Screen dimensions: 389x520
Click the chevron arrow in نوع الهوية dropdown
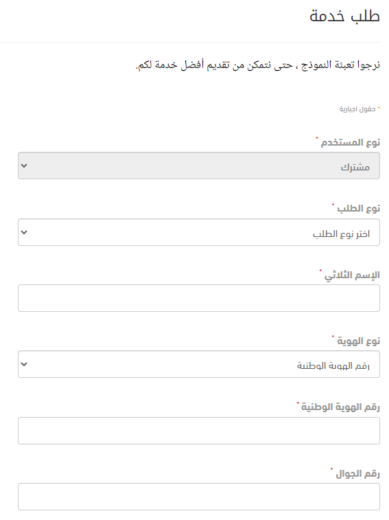tap(24, 364)
